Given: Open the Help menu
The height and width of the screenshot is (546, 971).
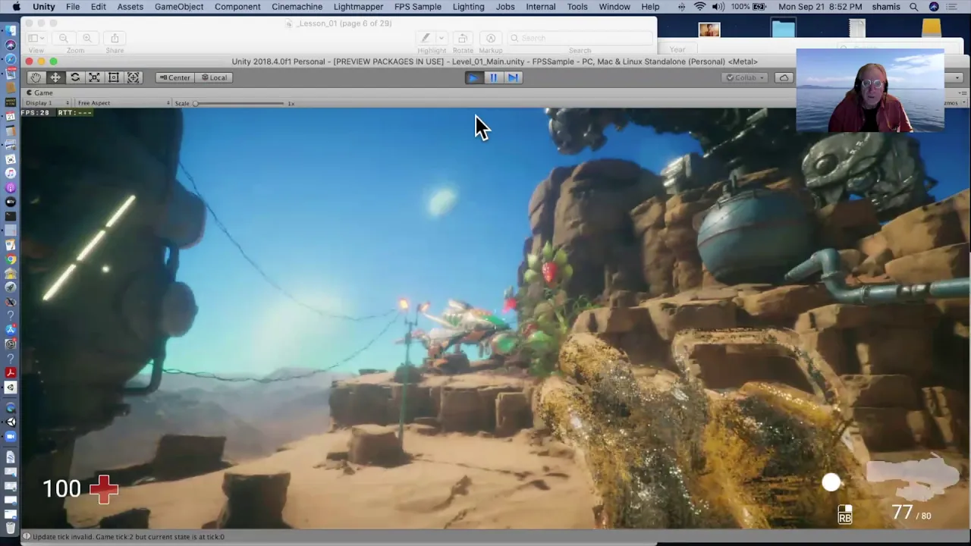Looking at the screenshot, I should [x=650, y=7].
